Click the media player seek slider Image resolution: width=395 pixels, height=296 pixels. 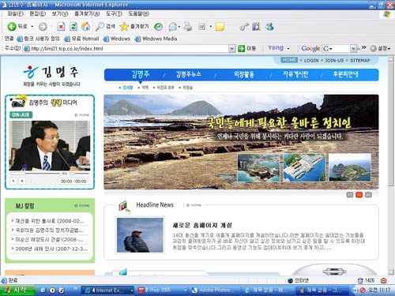[x=35, y=174]
